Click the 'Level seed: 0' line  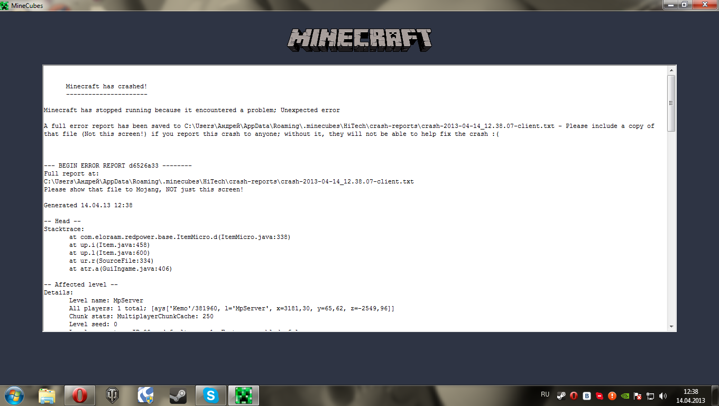pyautogui.click(x=93, y=324)
